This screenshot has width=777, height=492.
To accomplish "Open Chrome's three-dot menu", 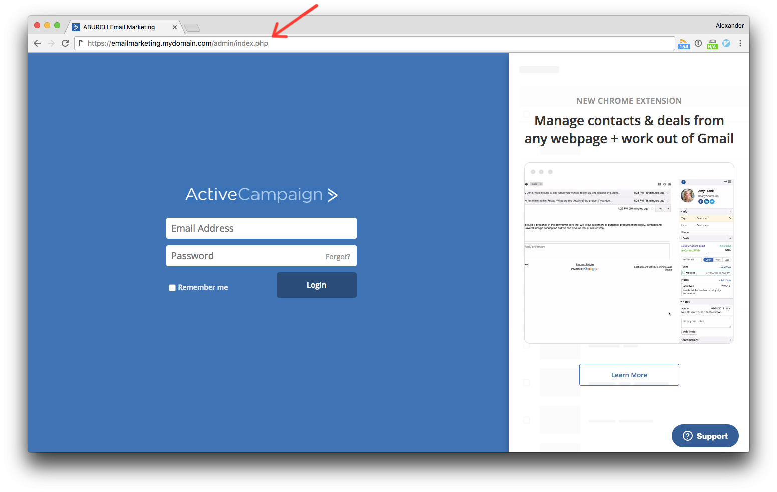I will (740, 43).
